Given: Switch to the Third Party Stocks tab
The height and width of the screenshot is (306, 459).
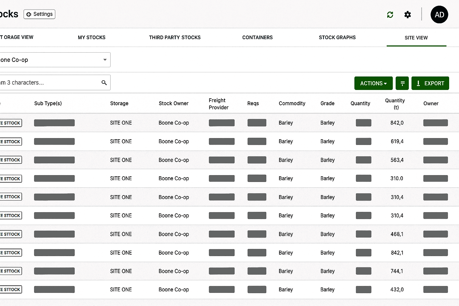Looking at the screenshot, I should [175, 37].
